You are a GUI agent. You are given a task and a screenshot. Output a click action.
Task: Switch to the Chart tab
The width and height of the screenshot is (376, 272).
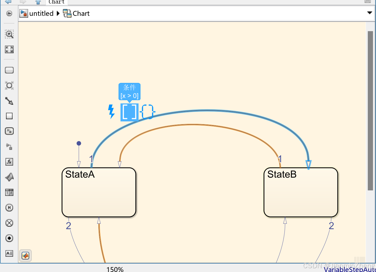coord(56,2)
